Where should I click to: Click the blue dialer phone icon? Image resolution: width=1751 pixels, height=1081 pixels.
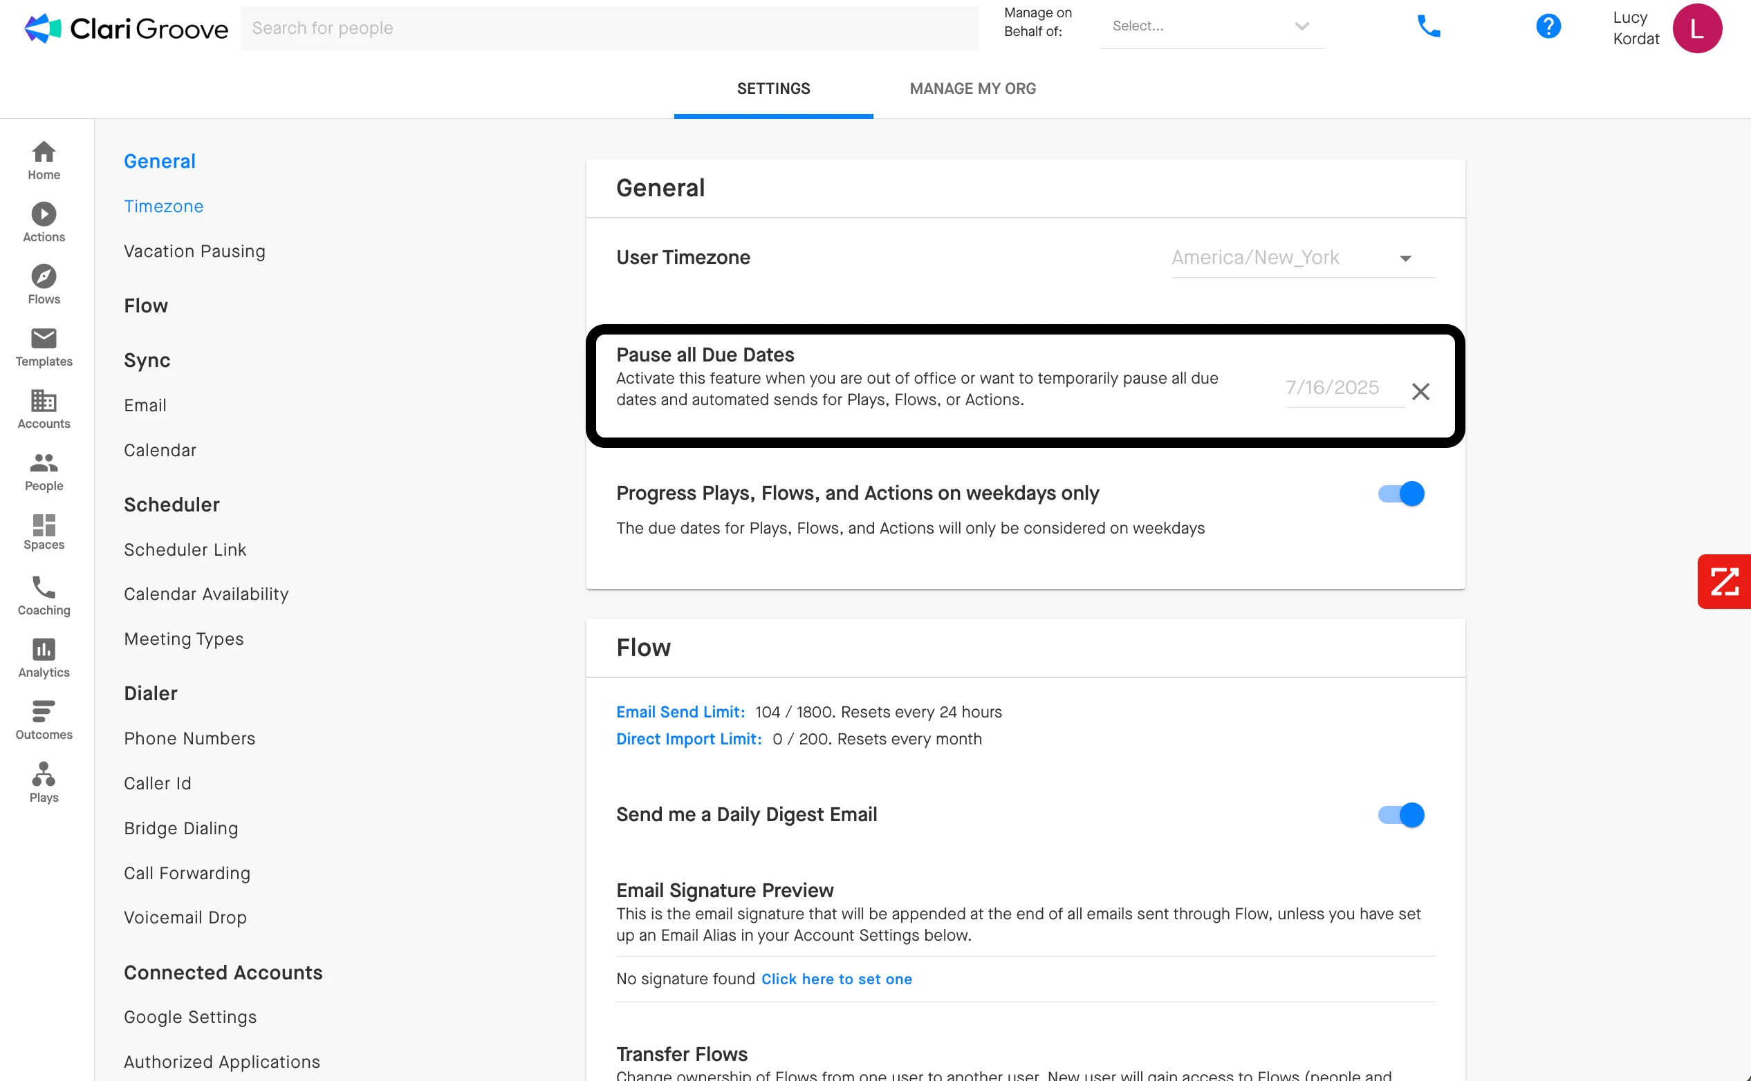point(1427,27)
